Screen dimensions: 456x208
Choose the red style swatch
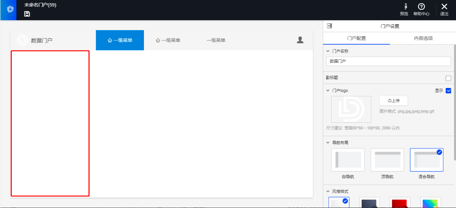pyautogui.click(x=400, y=202)
